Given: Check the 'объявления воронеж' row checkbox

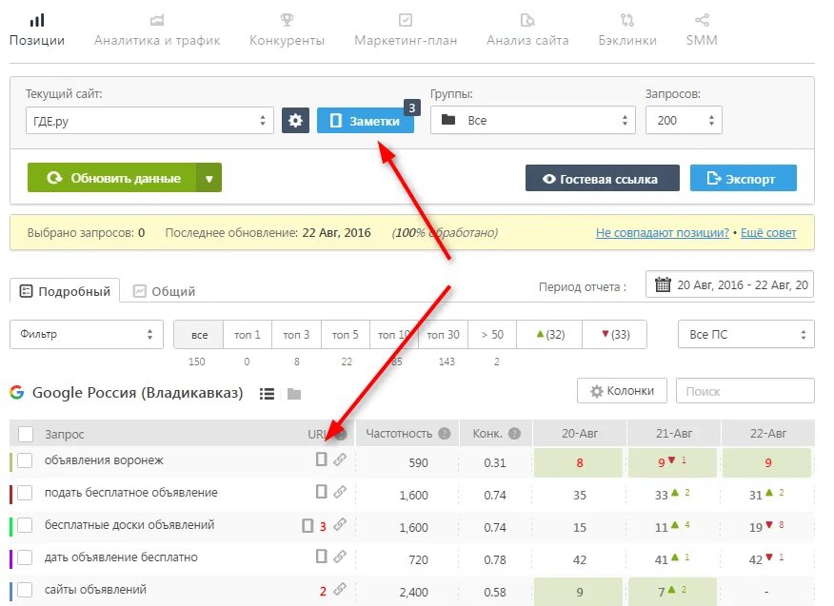Looking at the screenshot, I should point(25,460).
